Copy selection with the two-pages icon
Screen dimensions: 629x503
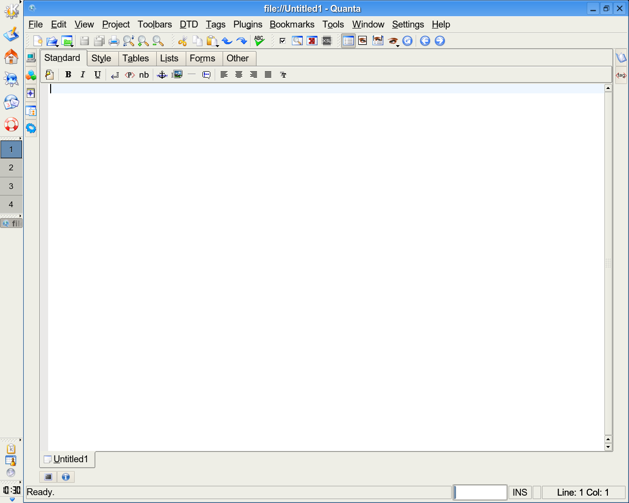pos(198,41)
